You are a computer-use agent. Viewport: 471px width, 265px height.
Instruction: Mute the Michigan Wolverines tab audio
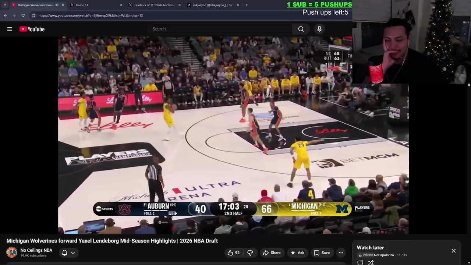click(57, 5)
